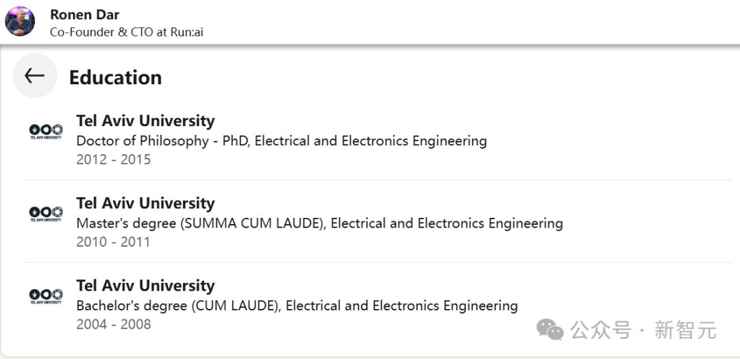Open the Ronen Dar name link

coord(85,14)
